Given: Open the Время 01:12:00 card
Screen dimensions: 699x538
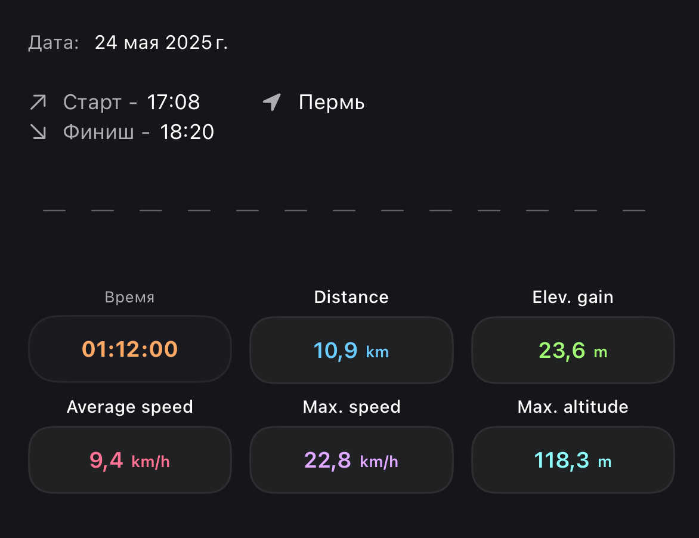Looking at the screenshot, I should point(130,349).
